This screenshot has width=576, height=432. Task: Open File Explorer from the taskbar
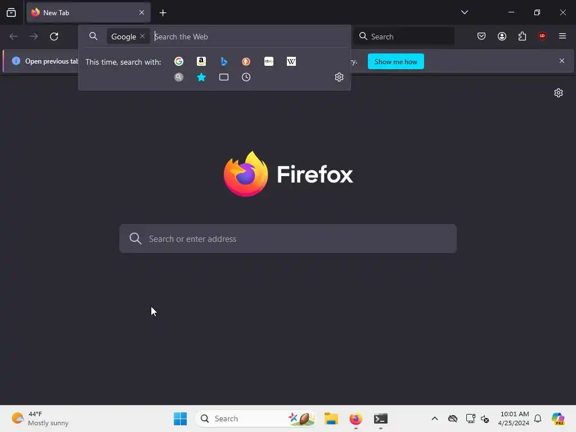coord(331,418)
